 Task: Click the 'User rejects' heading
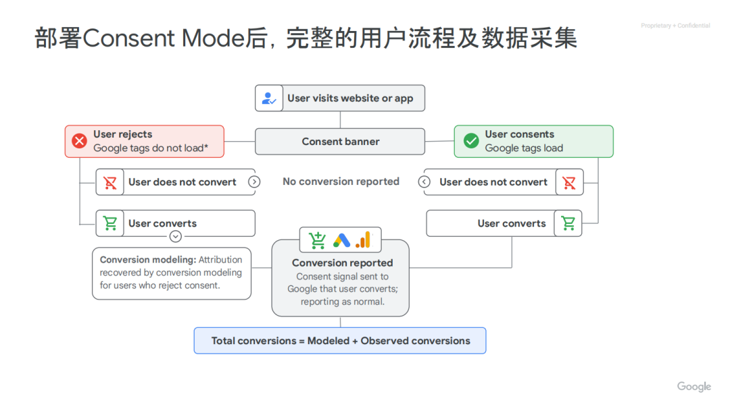tap(123, 134)
